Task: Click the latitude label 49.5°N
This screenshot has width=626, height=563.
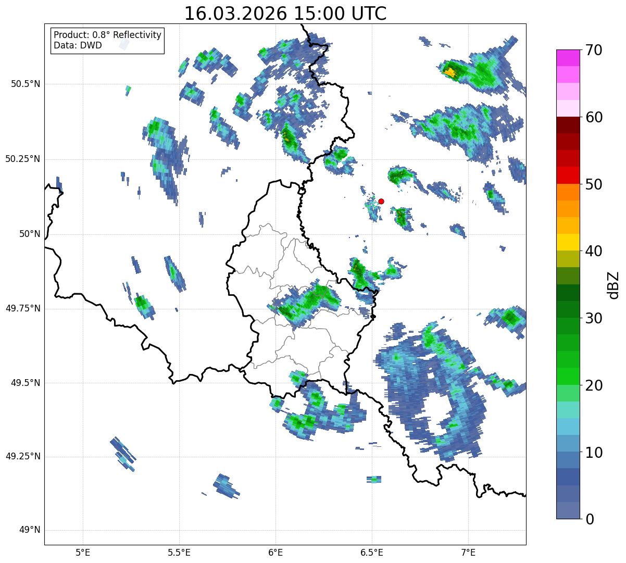Action: [26, 383]
